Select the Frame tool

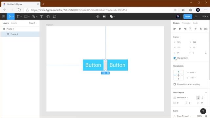click(18, 16)
